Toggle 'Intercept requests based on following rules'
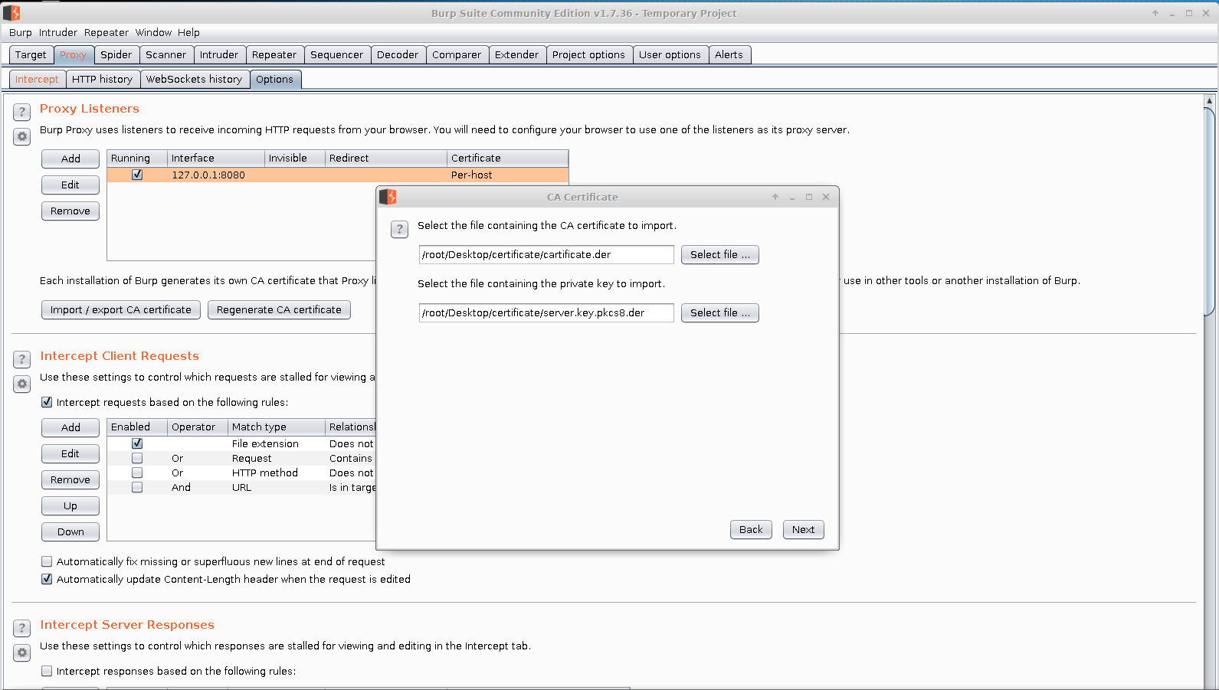This screenshot has width=1219, height=690. tap(47, 402)
